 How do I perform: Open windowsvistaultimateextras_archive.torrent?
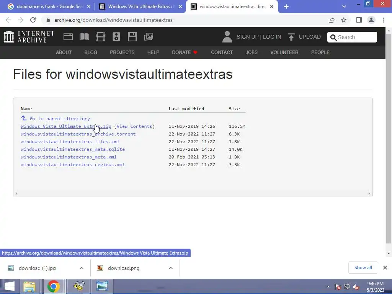(78, 134)
